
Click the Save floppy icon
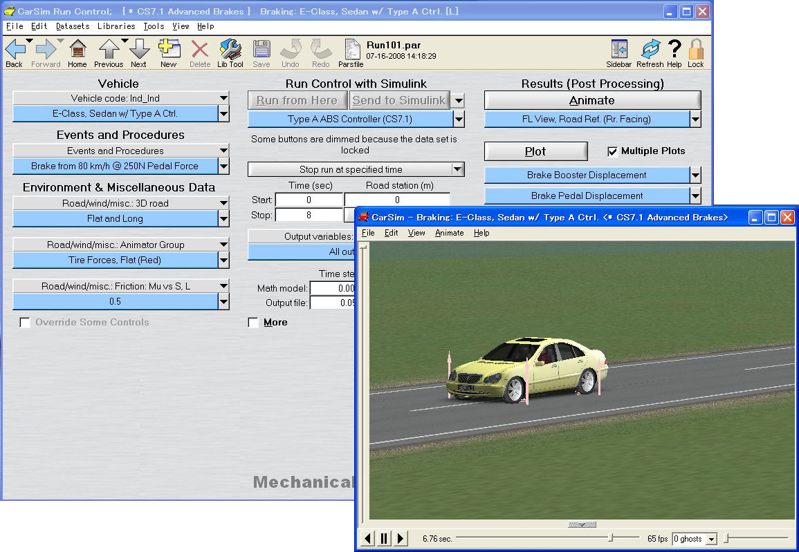261,49
